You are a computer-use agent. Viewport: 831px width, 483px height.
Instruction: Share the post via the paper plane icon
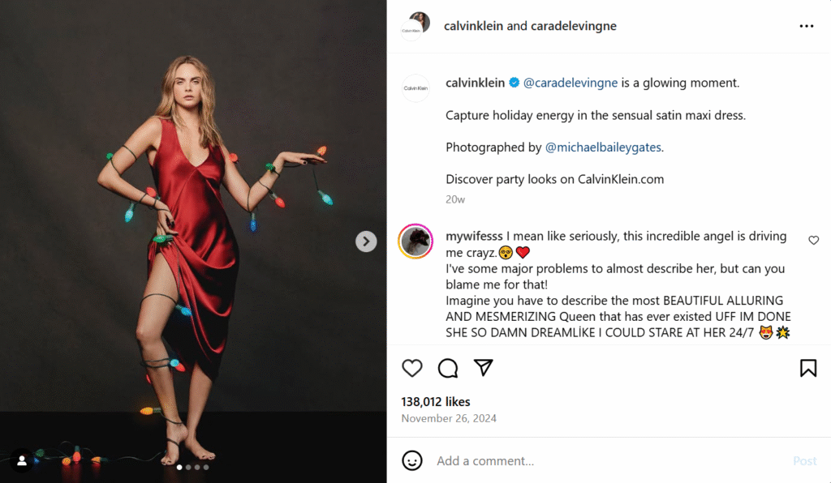[x=484, y=368]
